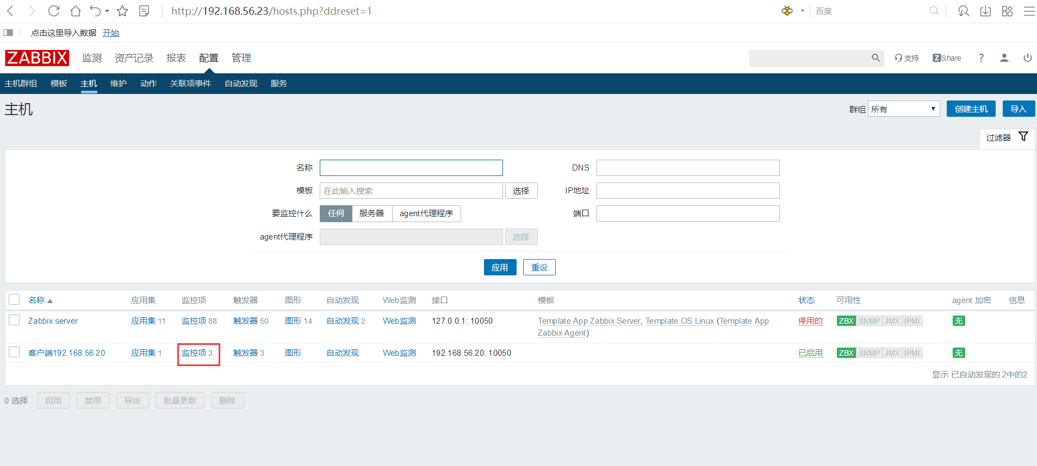
Task: Switch to the 维护 submenu
Action: (x=119, y=84)
